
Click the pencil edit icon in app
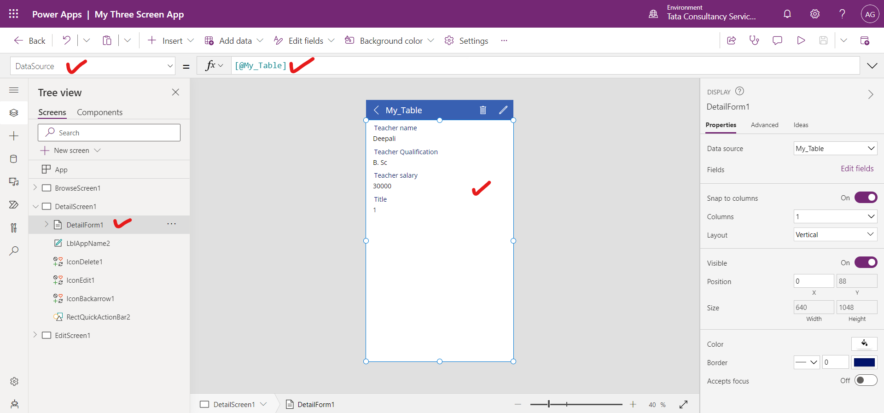[x=503, y=110]
